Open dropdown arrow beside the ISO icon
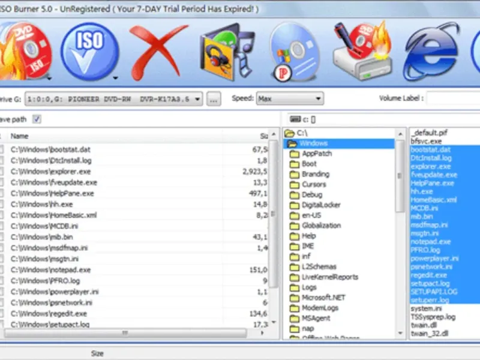Viewport: 480px width, 360px height. click(115, 78)
